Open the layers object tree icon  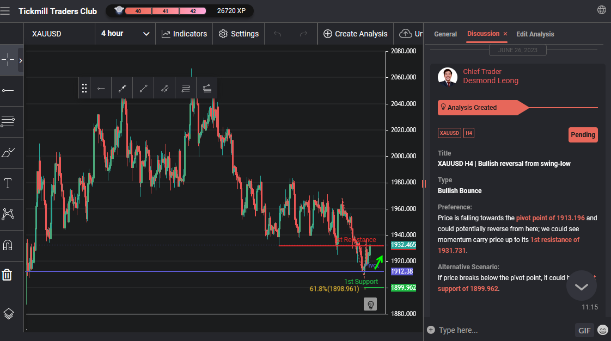(9, 314)
